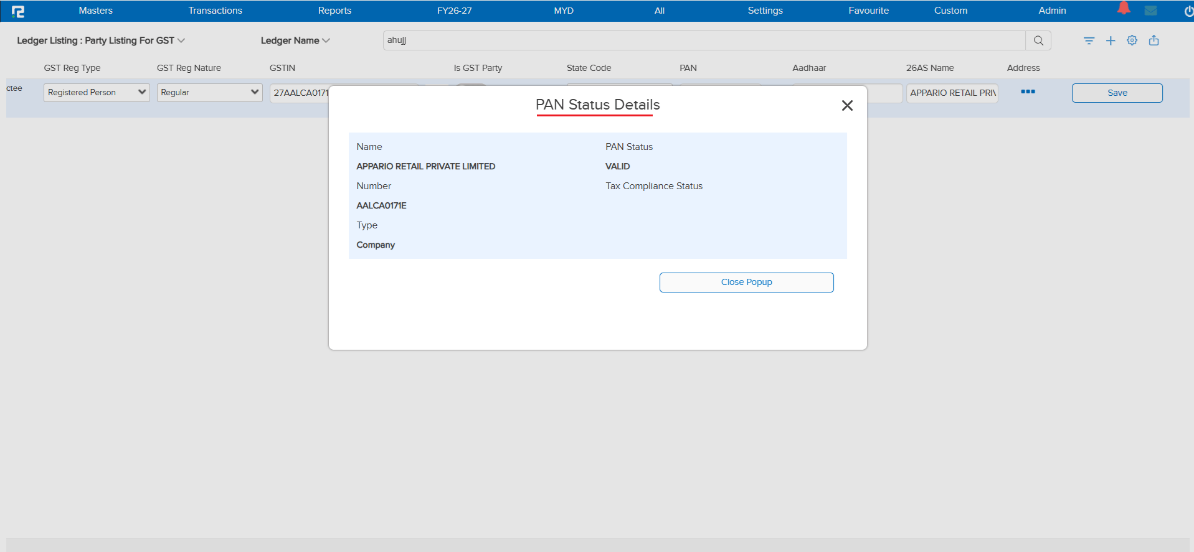
Task: Click the Company type value
Action: point(376,245)
